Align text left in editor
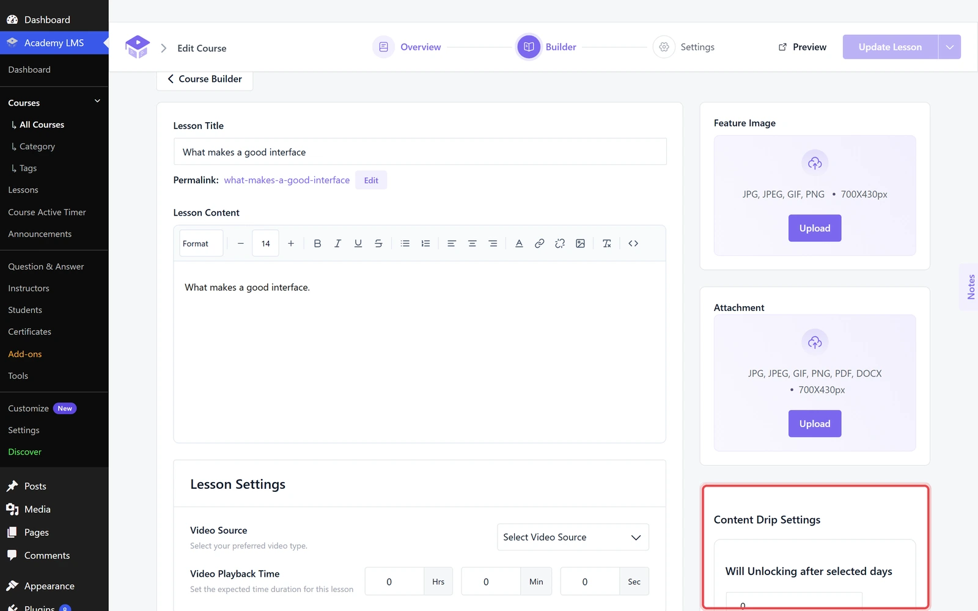Image resolution: width=978 pixels, height=611 pixels. pyautogui.click(x=452, y=243)
